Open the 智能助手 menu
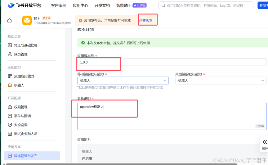268x165 pixels. coord(124,6)
